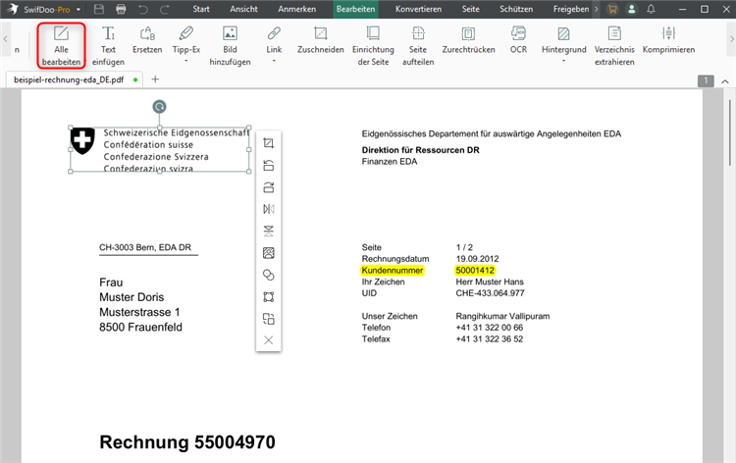Viewport: 736px width, 463px height.
Task: Click the vertical scrollbar thumb
Action: (730, 132)
